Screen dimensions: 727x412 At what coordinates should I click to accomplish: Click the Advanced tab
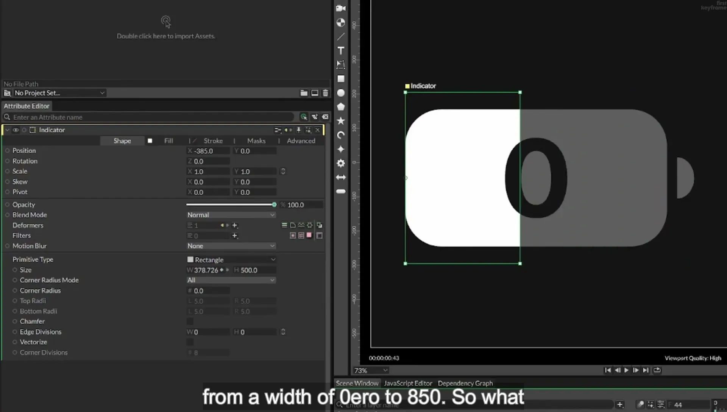pos(301,140)
